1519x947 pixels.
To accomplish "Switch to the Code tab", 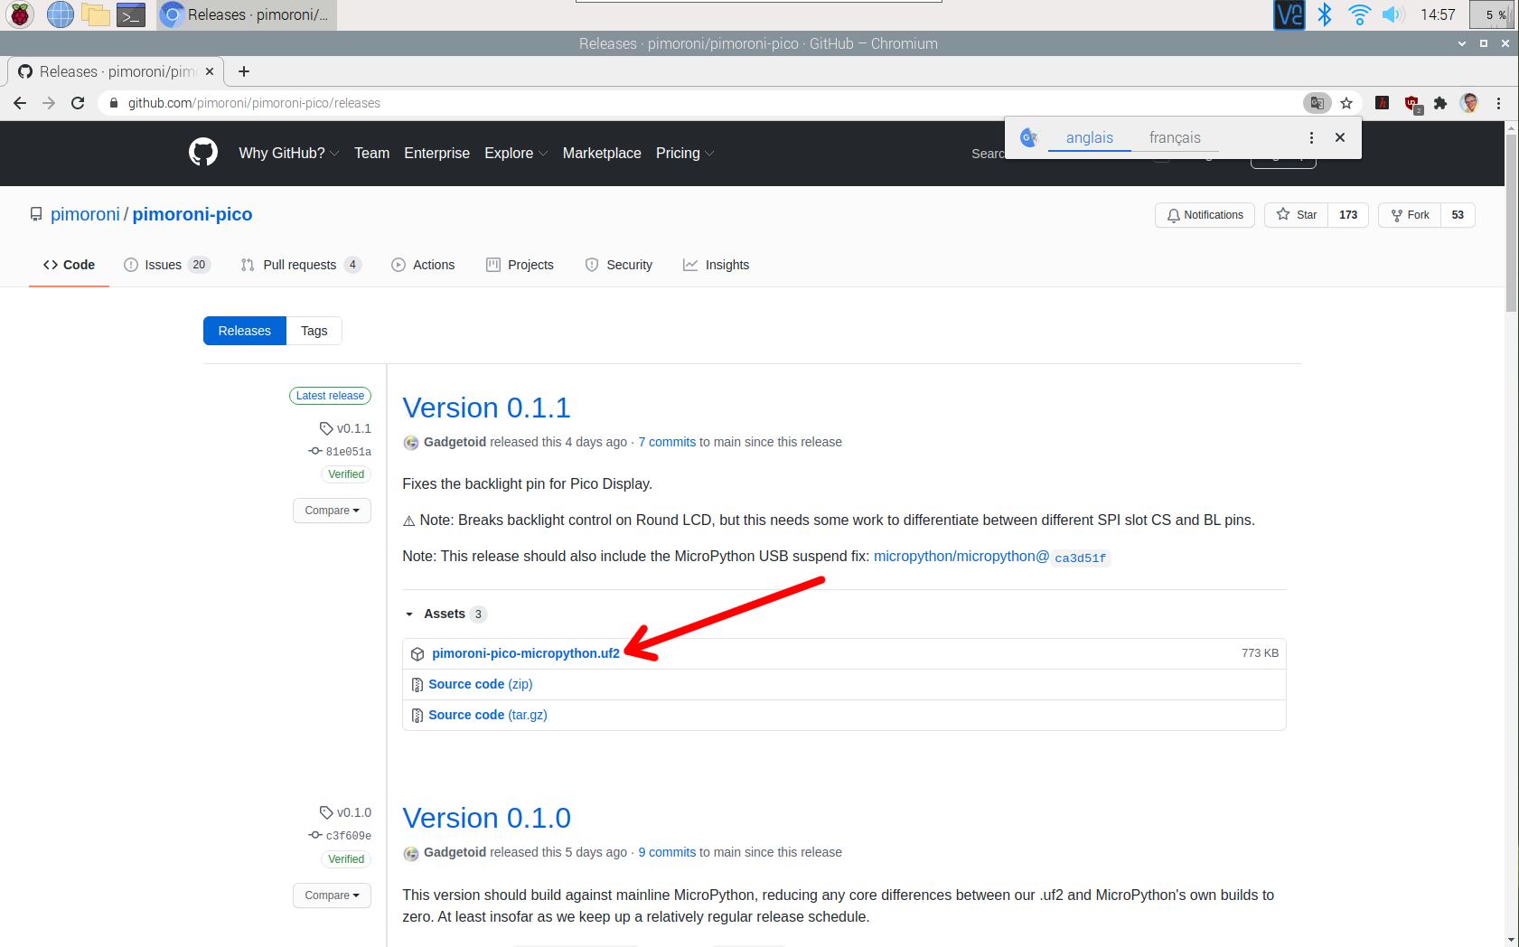I will pos(69,265).
